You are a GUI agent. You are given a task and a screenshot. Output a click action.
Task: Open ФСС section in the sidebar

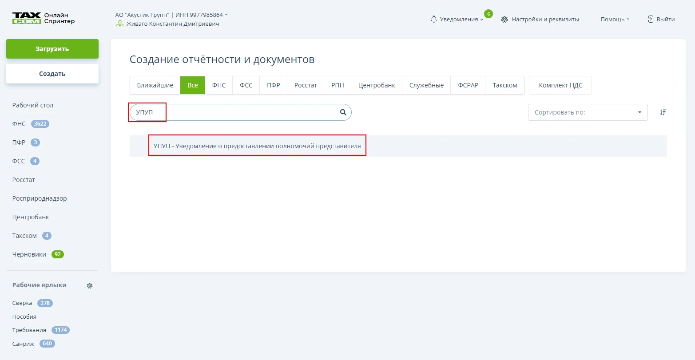tap(19, 161)
